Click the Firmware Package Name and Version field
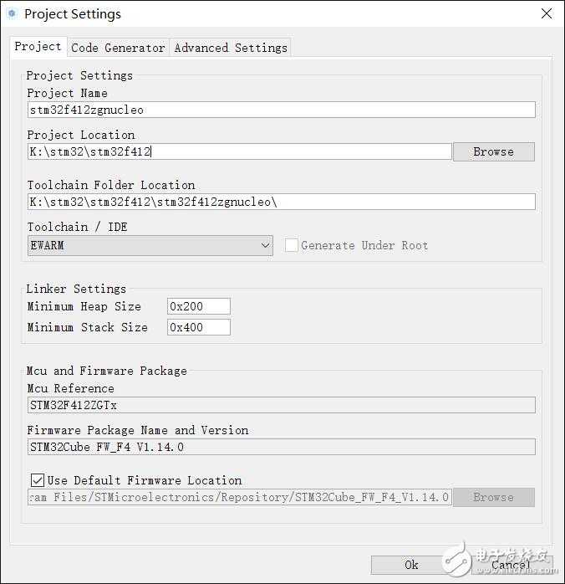 point(281,447)
